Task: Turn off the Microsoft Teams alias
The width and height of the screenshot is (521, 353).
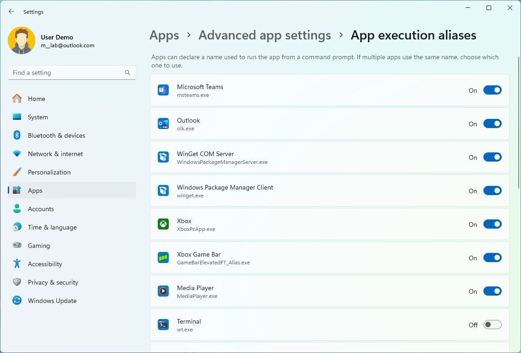Action: 492,90
